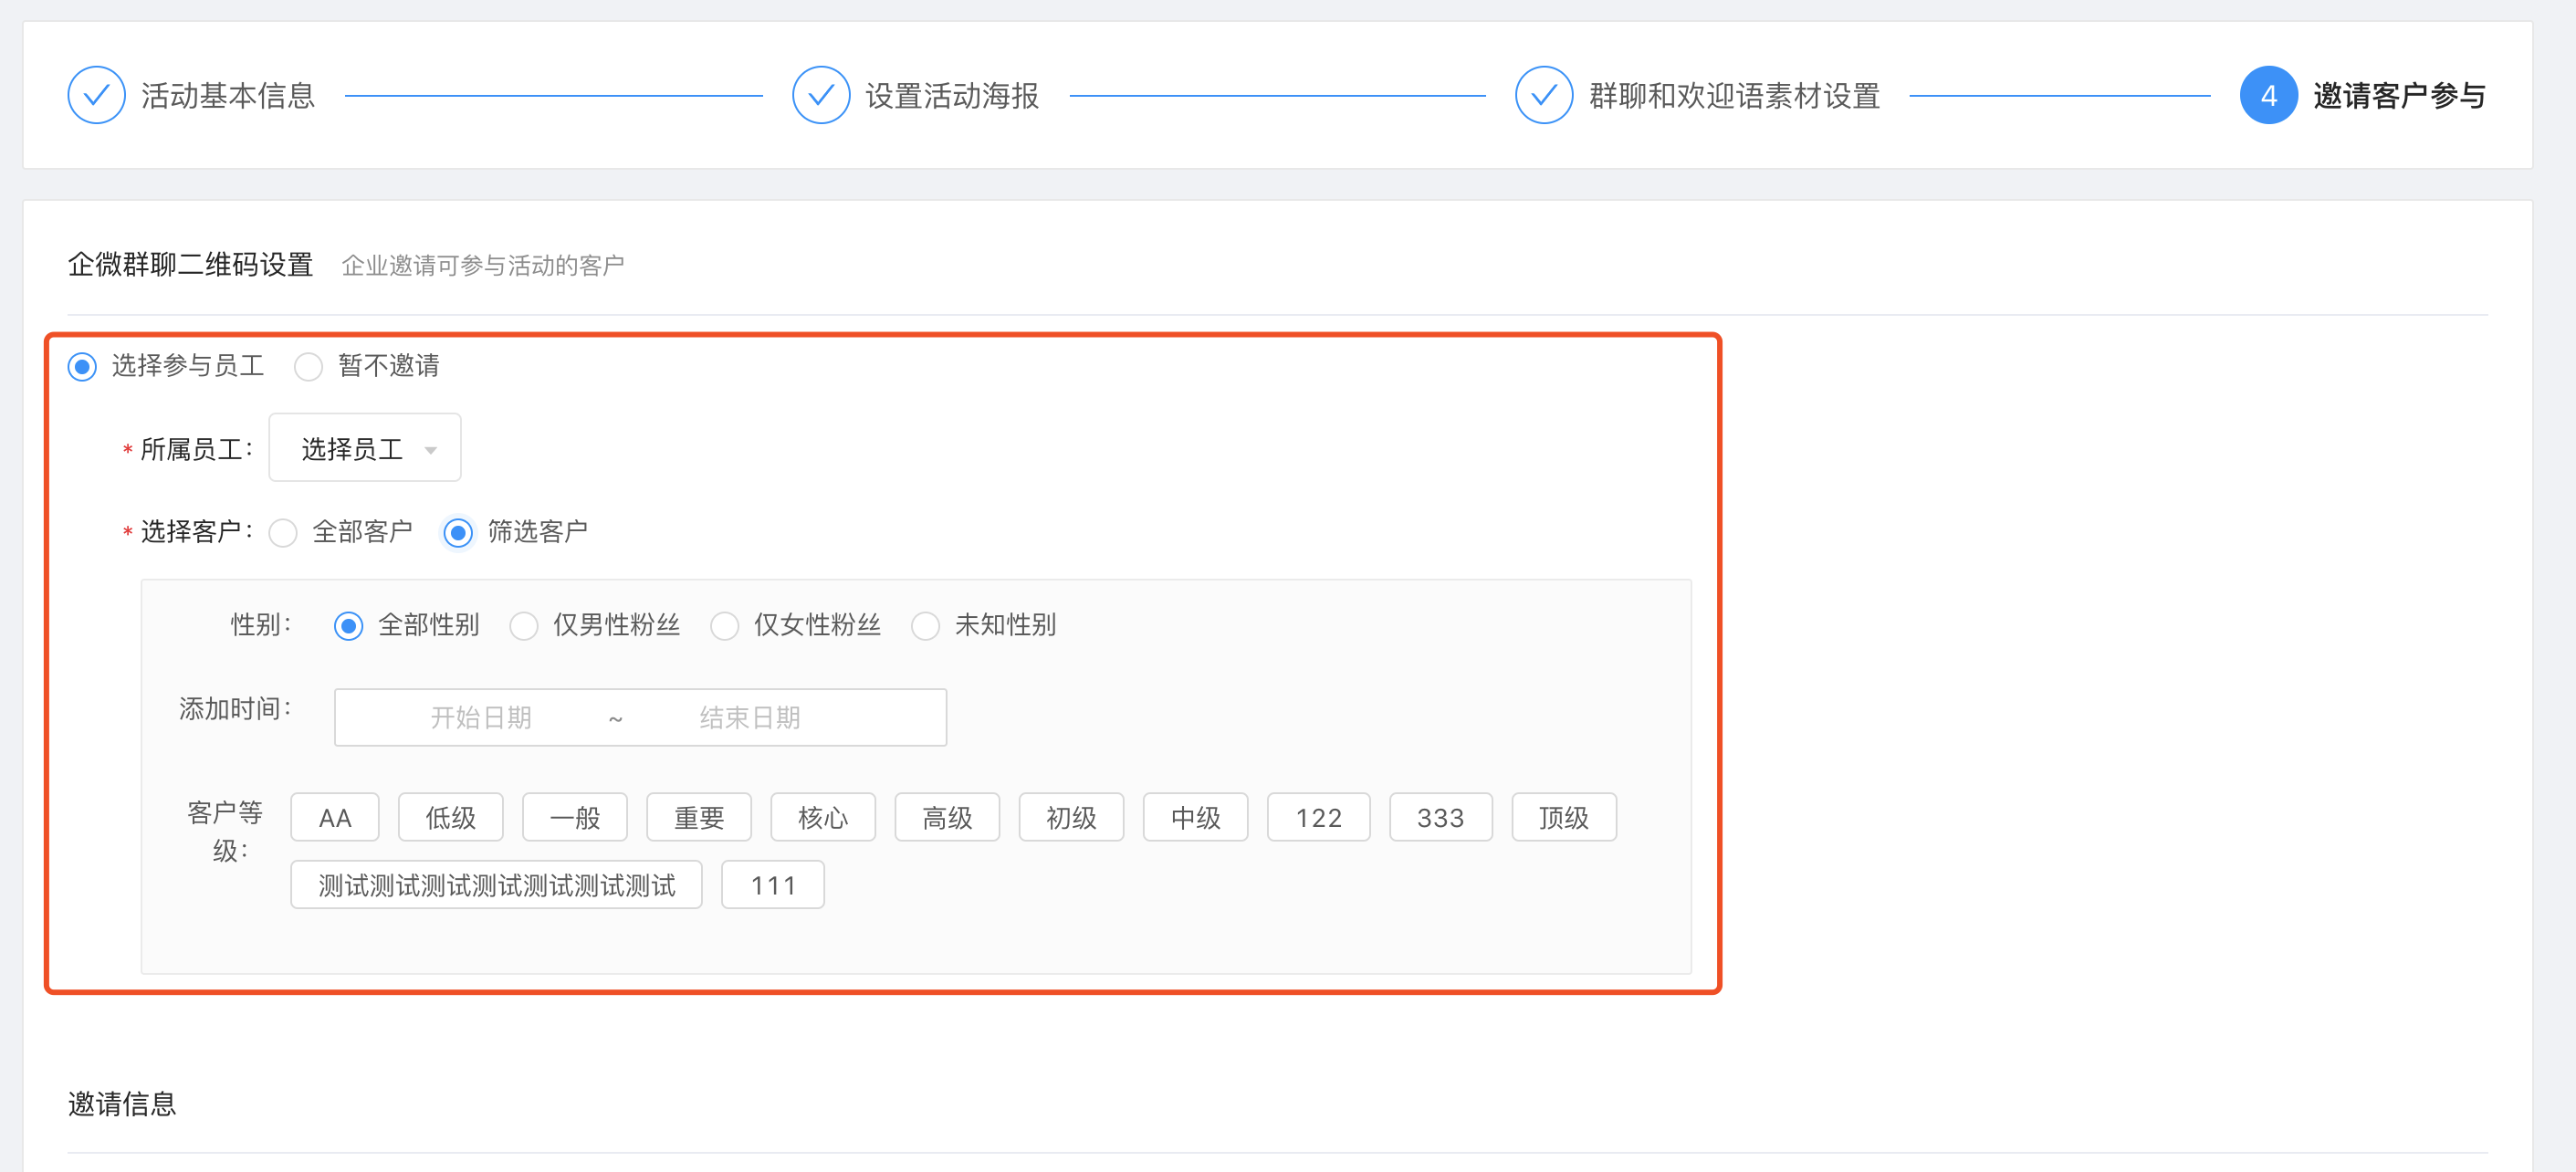The height and width of the screenshot is (1172, 2576).
Task: Select 仅男性粉丝 gender filter
Action: [x=524, y=626]
